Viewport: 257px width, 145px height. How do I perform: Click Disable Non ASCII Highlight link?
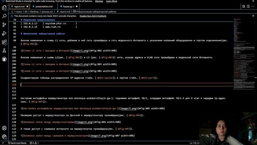point(93,16)
